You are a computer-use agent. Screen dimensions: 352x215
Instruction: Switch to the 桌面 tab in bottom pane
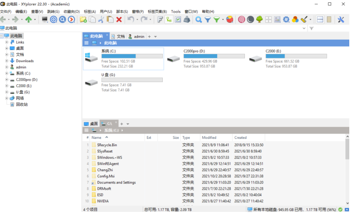point(91,124)
